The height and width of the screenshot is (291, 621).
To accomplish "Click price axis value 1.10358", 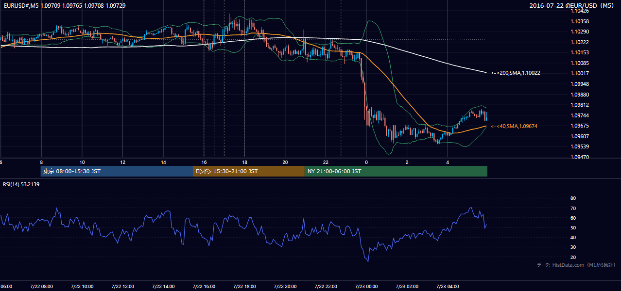I will (580, 21).
